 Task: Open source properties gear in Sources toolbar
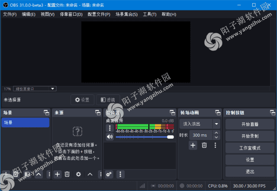pyautogui.click(x=78, y=174)
